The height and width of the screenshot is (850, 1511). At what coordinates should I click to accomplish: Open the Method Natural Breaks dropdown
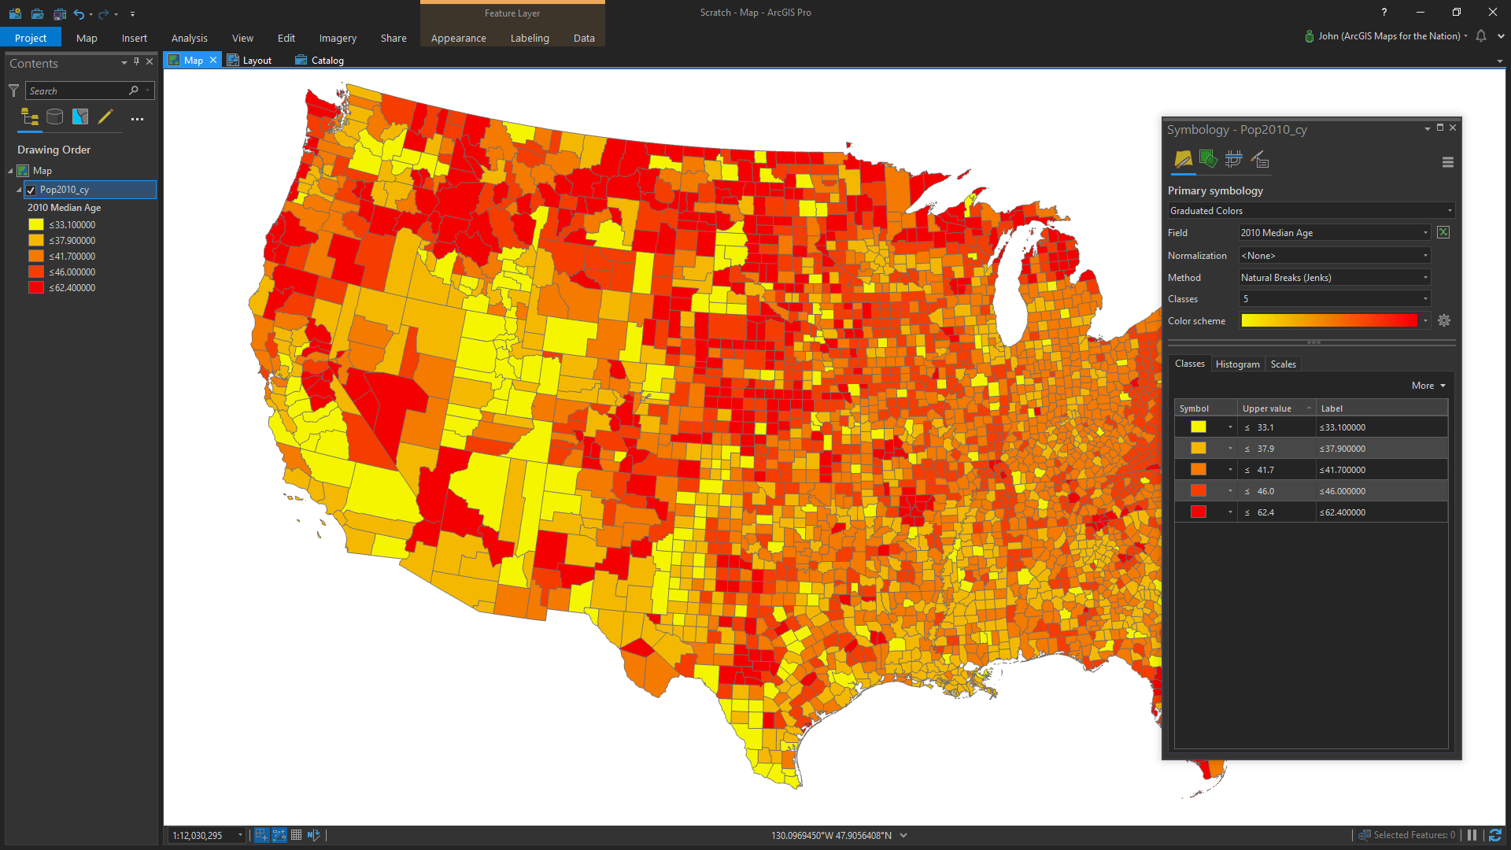point(1335,277)
